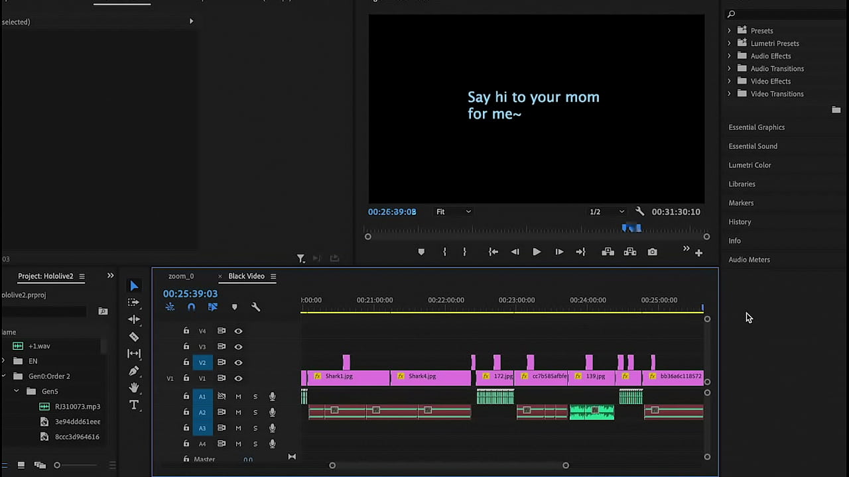The width and height of the screenshot is (849, 477).
Task: Add a marker in the program monitor
Action: [x=421, y=252]
